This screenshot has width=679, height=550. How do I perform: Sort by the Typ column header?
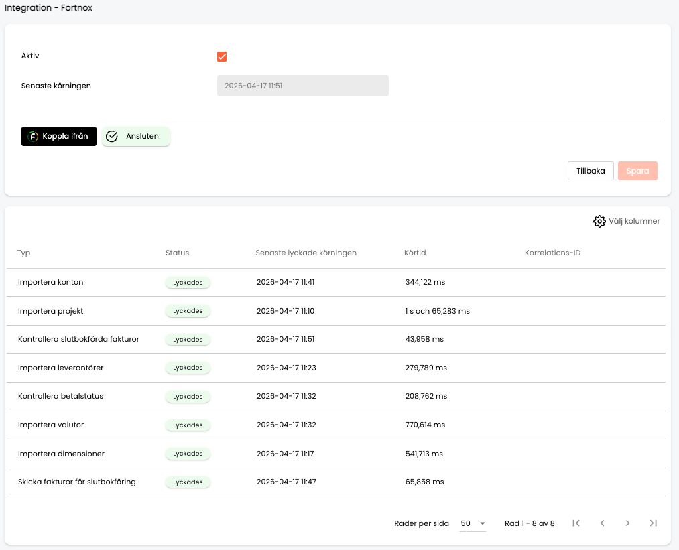coord(24,253)
